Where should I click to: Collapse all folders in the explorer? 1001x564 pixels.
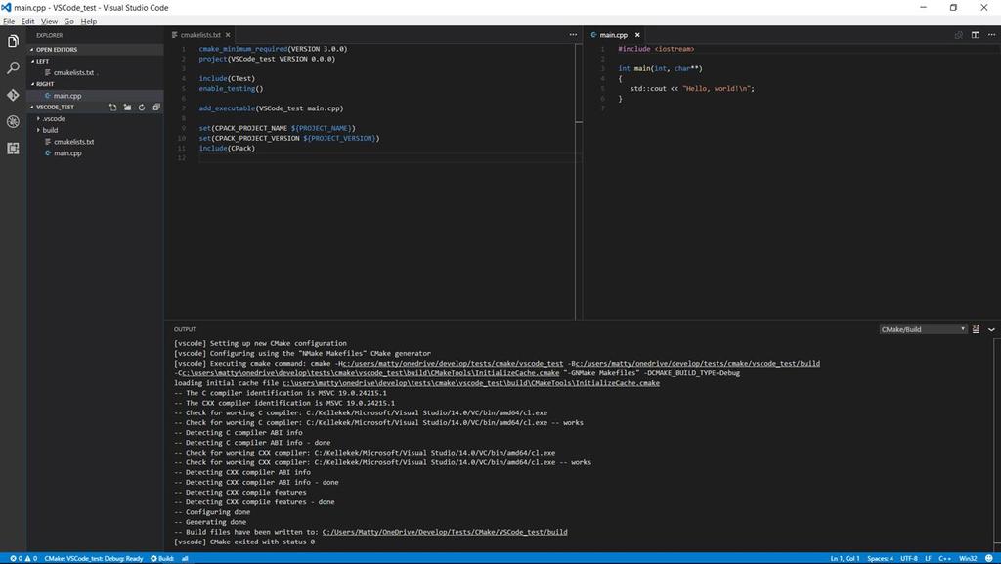click(x=156, y=108)
